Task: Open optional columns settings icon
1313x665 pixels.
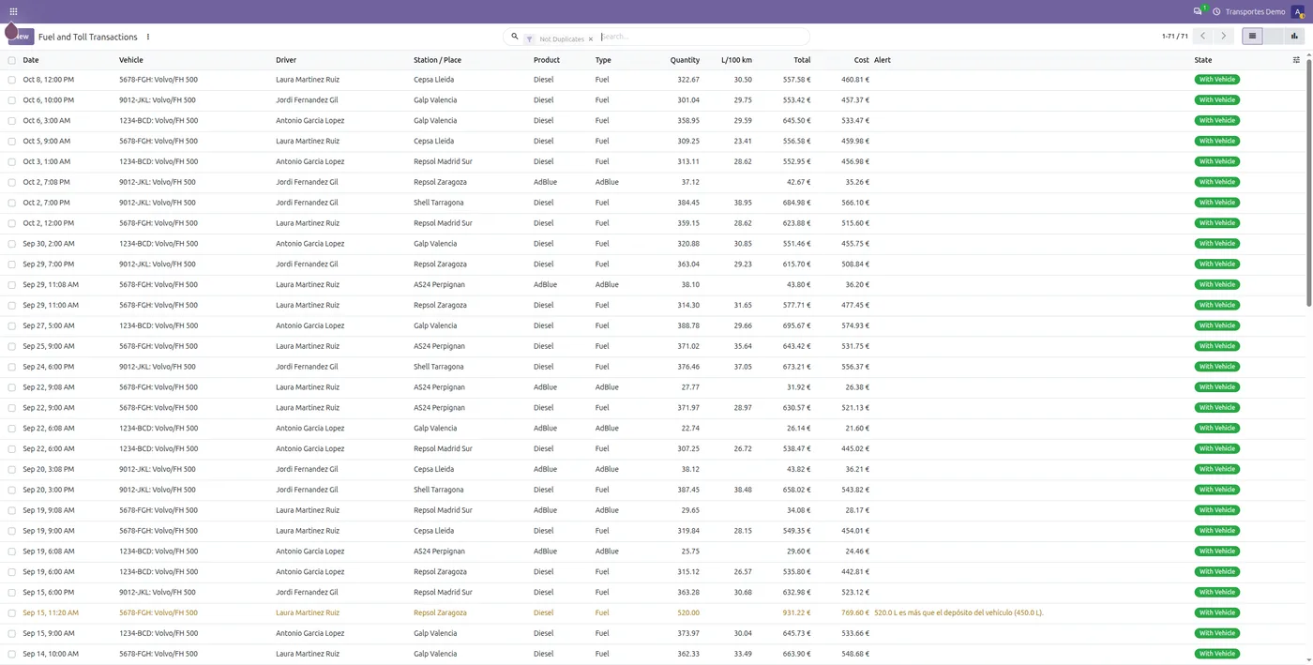Action: [1296, 60]
